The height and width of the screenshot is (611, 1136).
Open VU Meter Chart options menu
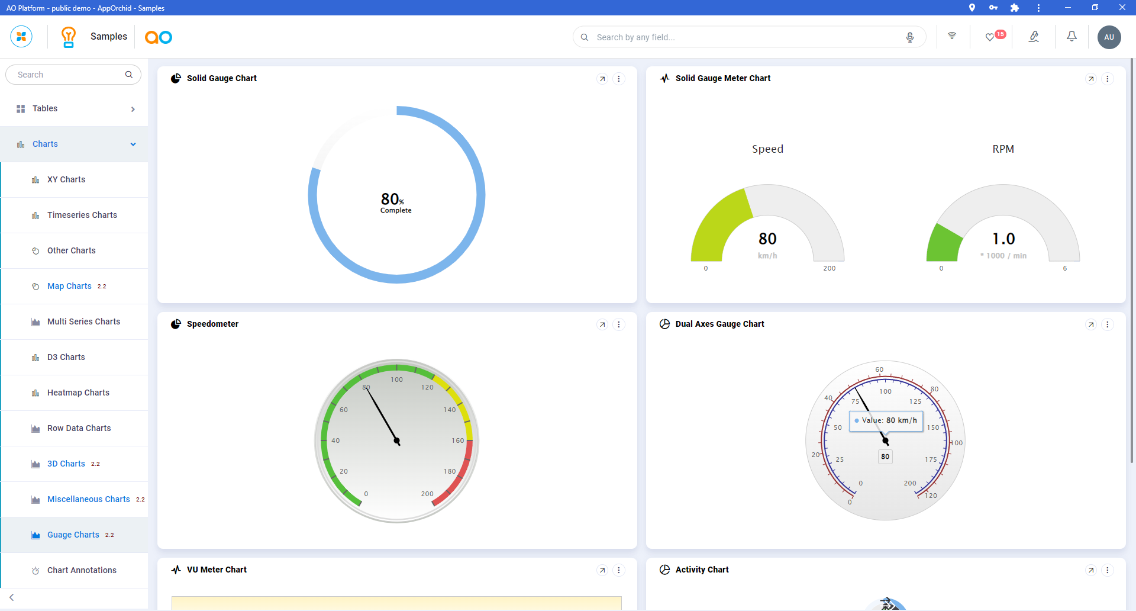pyautogui.click(x=619, y=570)
